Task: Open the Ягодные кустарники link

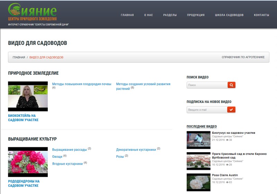Action: tap(67, 164)
